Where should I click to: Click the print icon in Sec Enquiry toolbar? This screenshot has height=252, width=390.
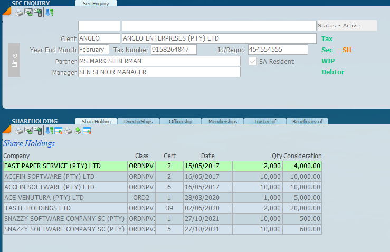18,13
